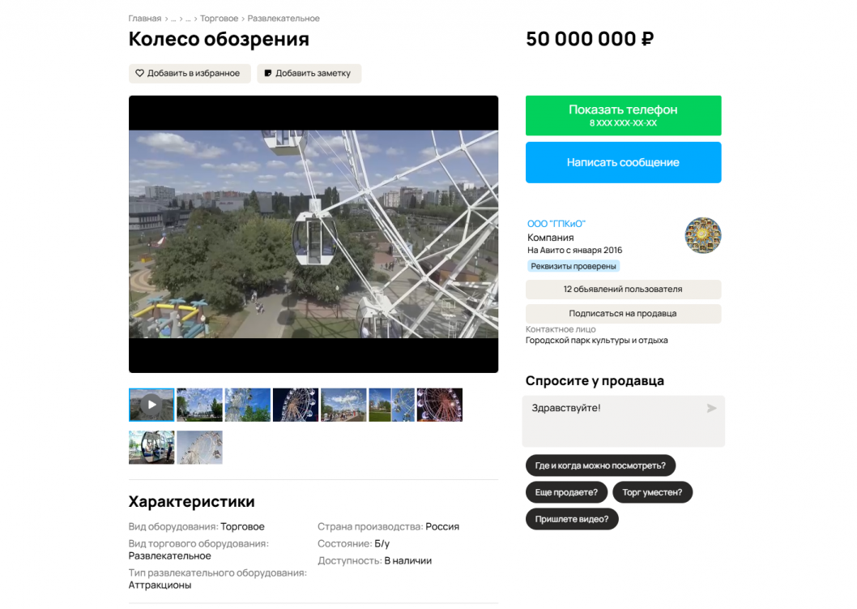The height and width of the screenshot is (609, 857).
Task: Choose the Еще продаете? quick question
Action: [566, 492]
